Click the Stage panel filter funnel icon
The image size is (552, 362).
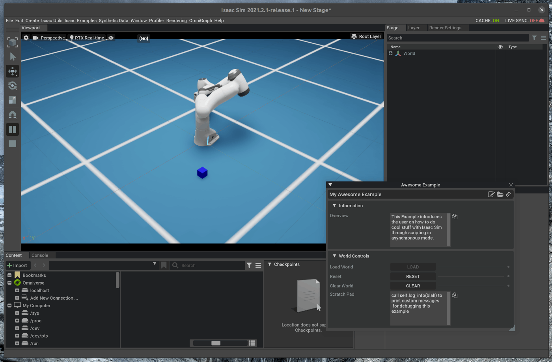[x=534, y=38]
